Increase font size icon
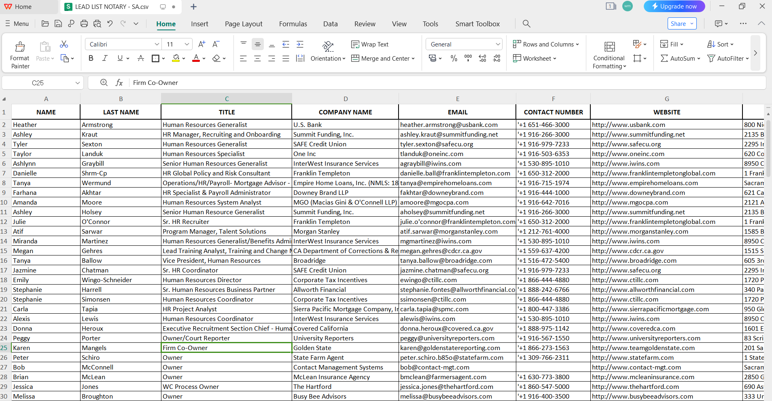The image size is (772, 401). (201, 44)
